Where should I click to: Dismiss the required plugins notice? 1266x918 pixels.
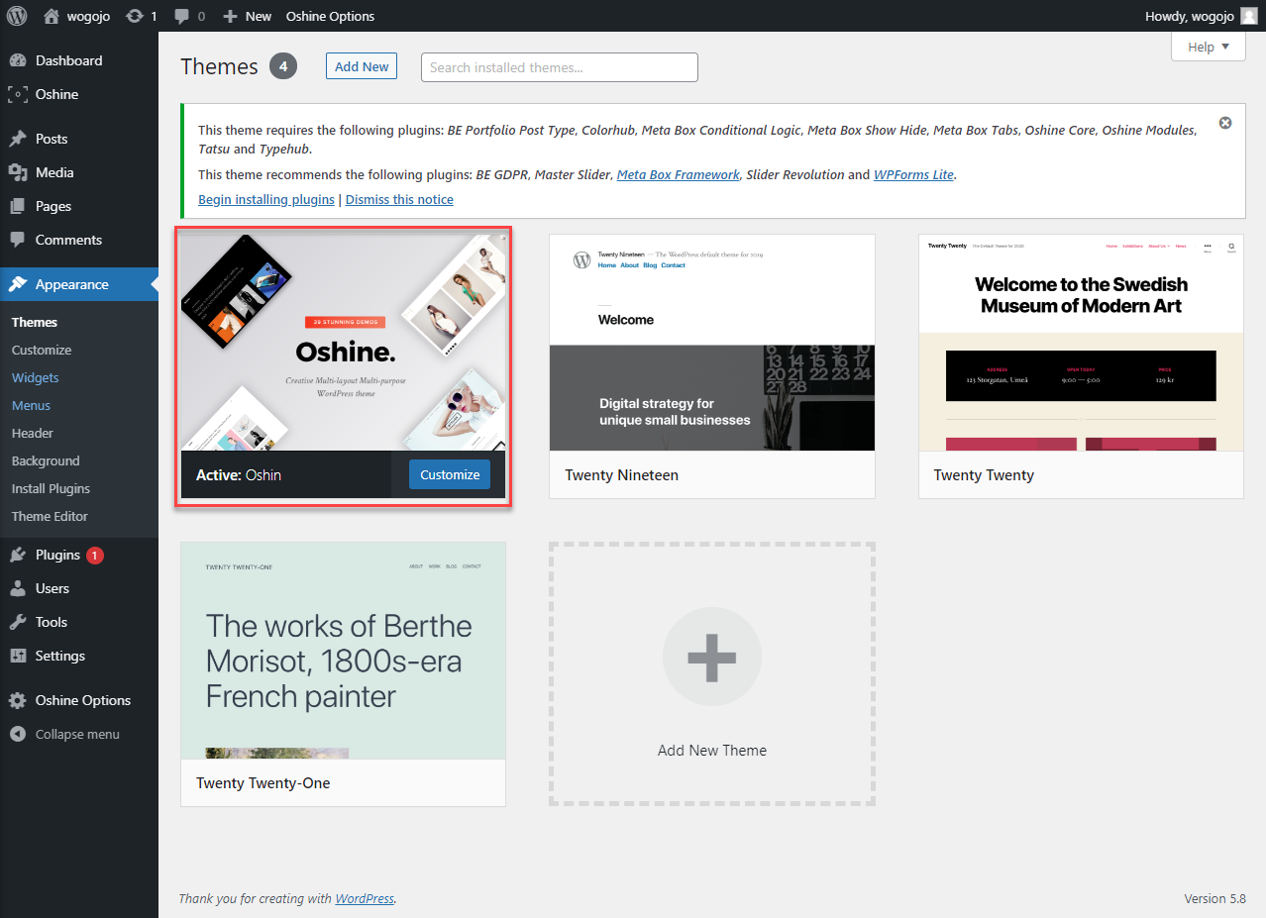pos(1225,123)
